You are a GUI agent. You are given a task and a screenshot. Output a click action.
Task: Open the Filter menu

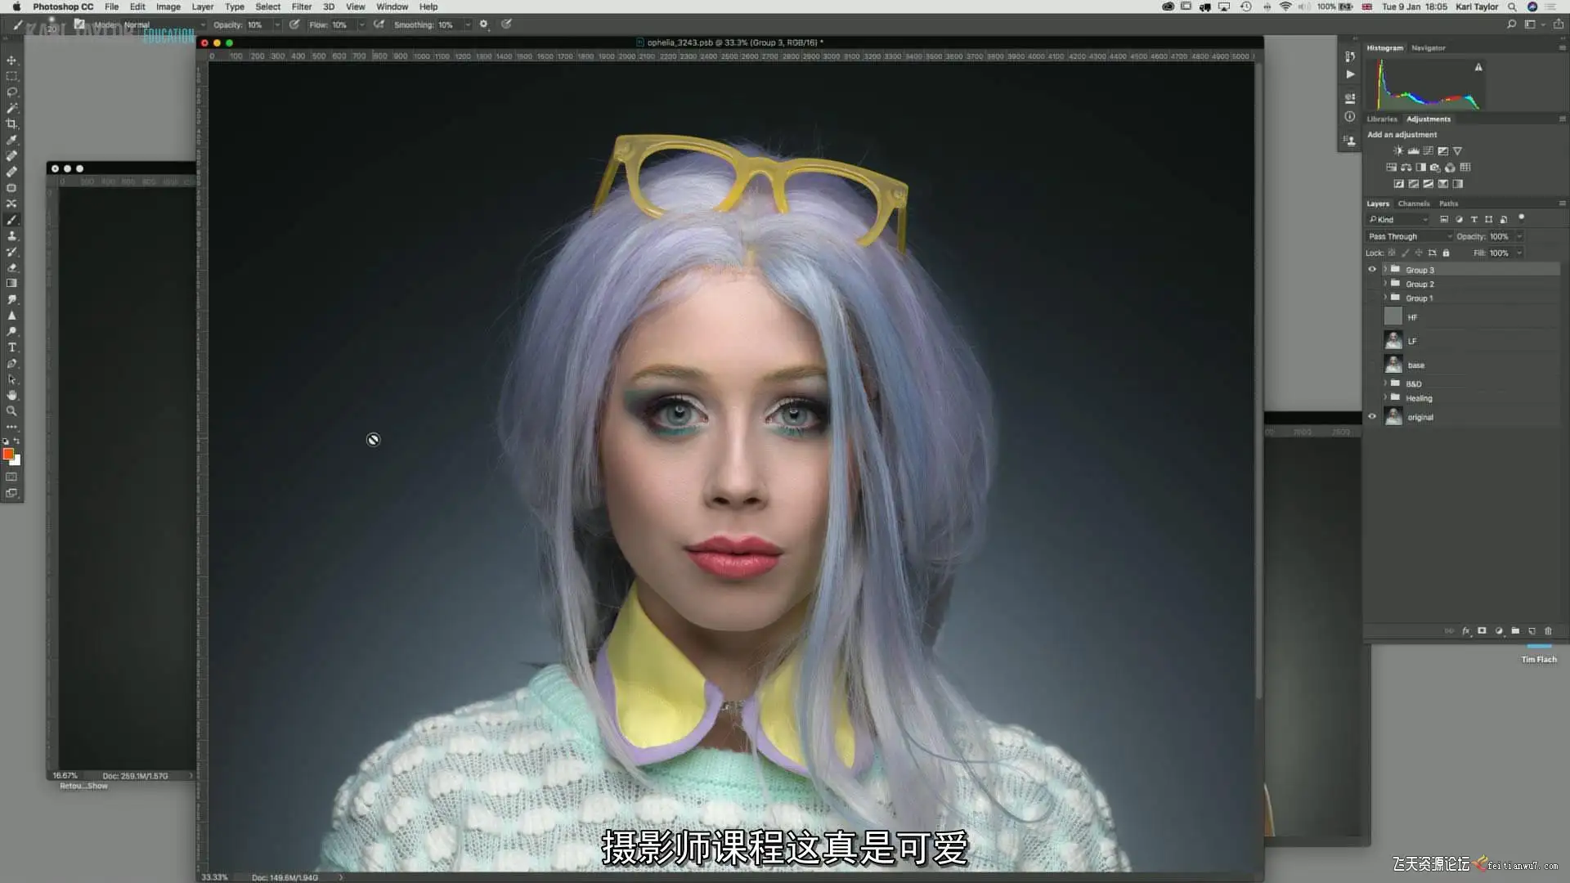(x=301, y=7)
